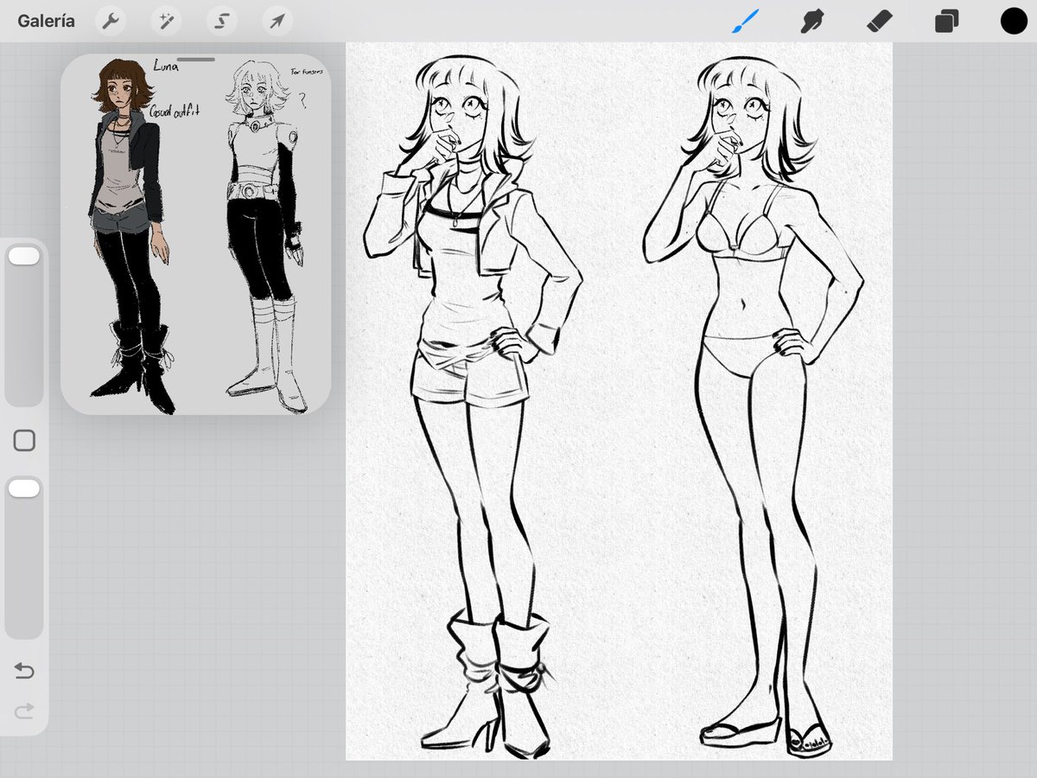Tap the reference window grab handle
The image size is (1037, 778).
click(x=196, y=60)
